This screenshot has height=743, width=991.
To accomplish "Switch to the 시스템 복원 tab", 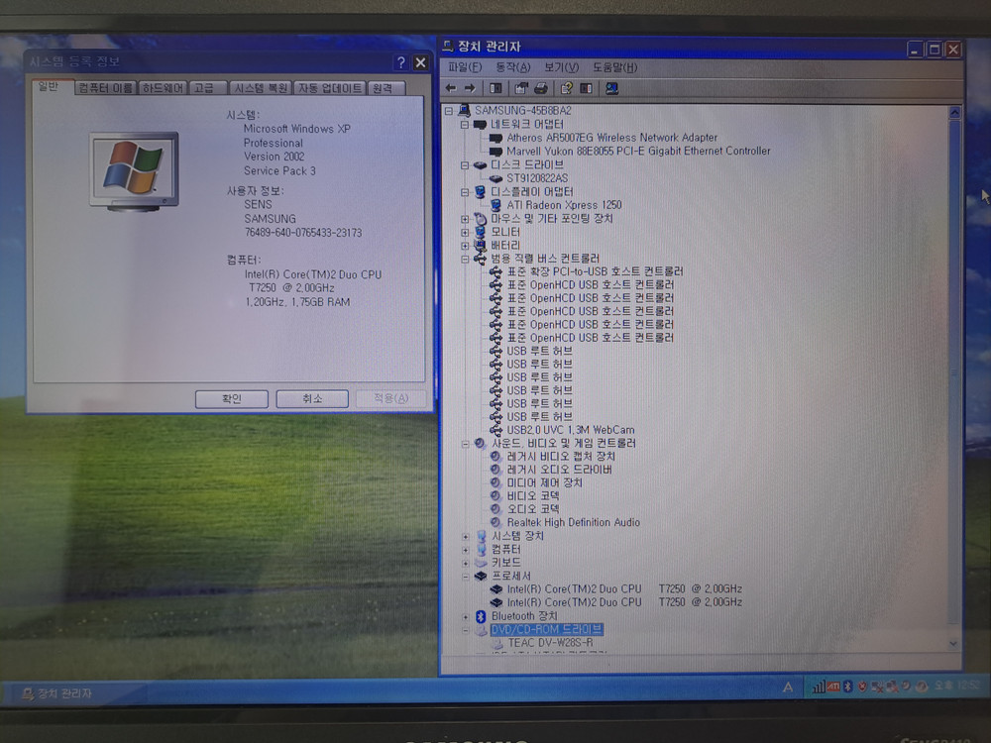I will (x=261, y=88).
